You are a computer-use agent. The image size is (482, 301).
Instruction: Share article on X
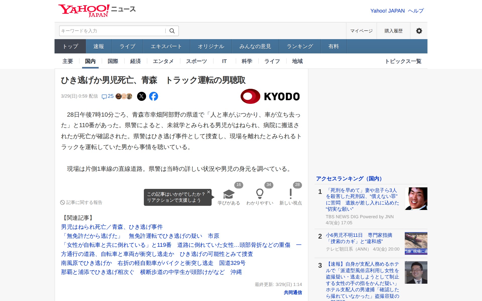coord(142,96)
